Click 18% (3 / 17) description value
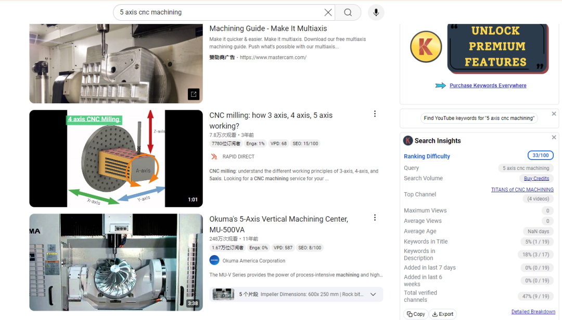Screen dimensions: 562x320 [535, 255]
